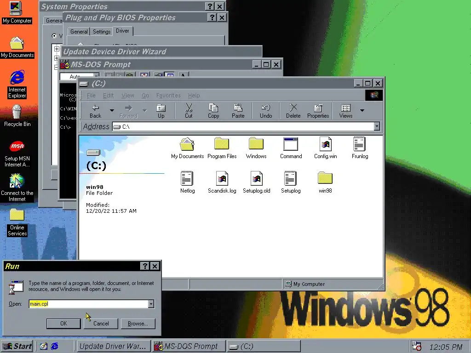The width and height of the screenshot is (471, 353).
Task: Launch Internet Explorer from desktop
Action: tap(17, 85)
